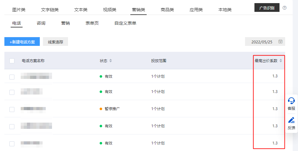Sort by 最高出价系数 column arrows

pos(281,61)
